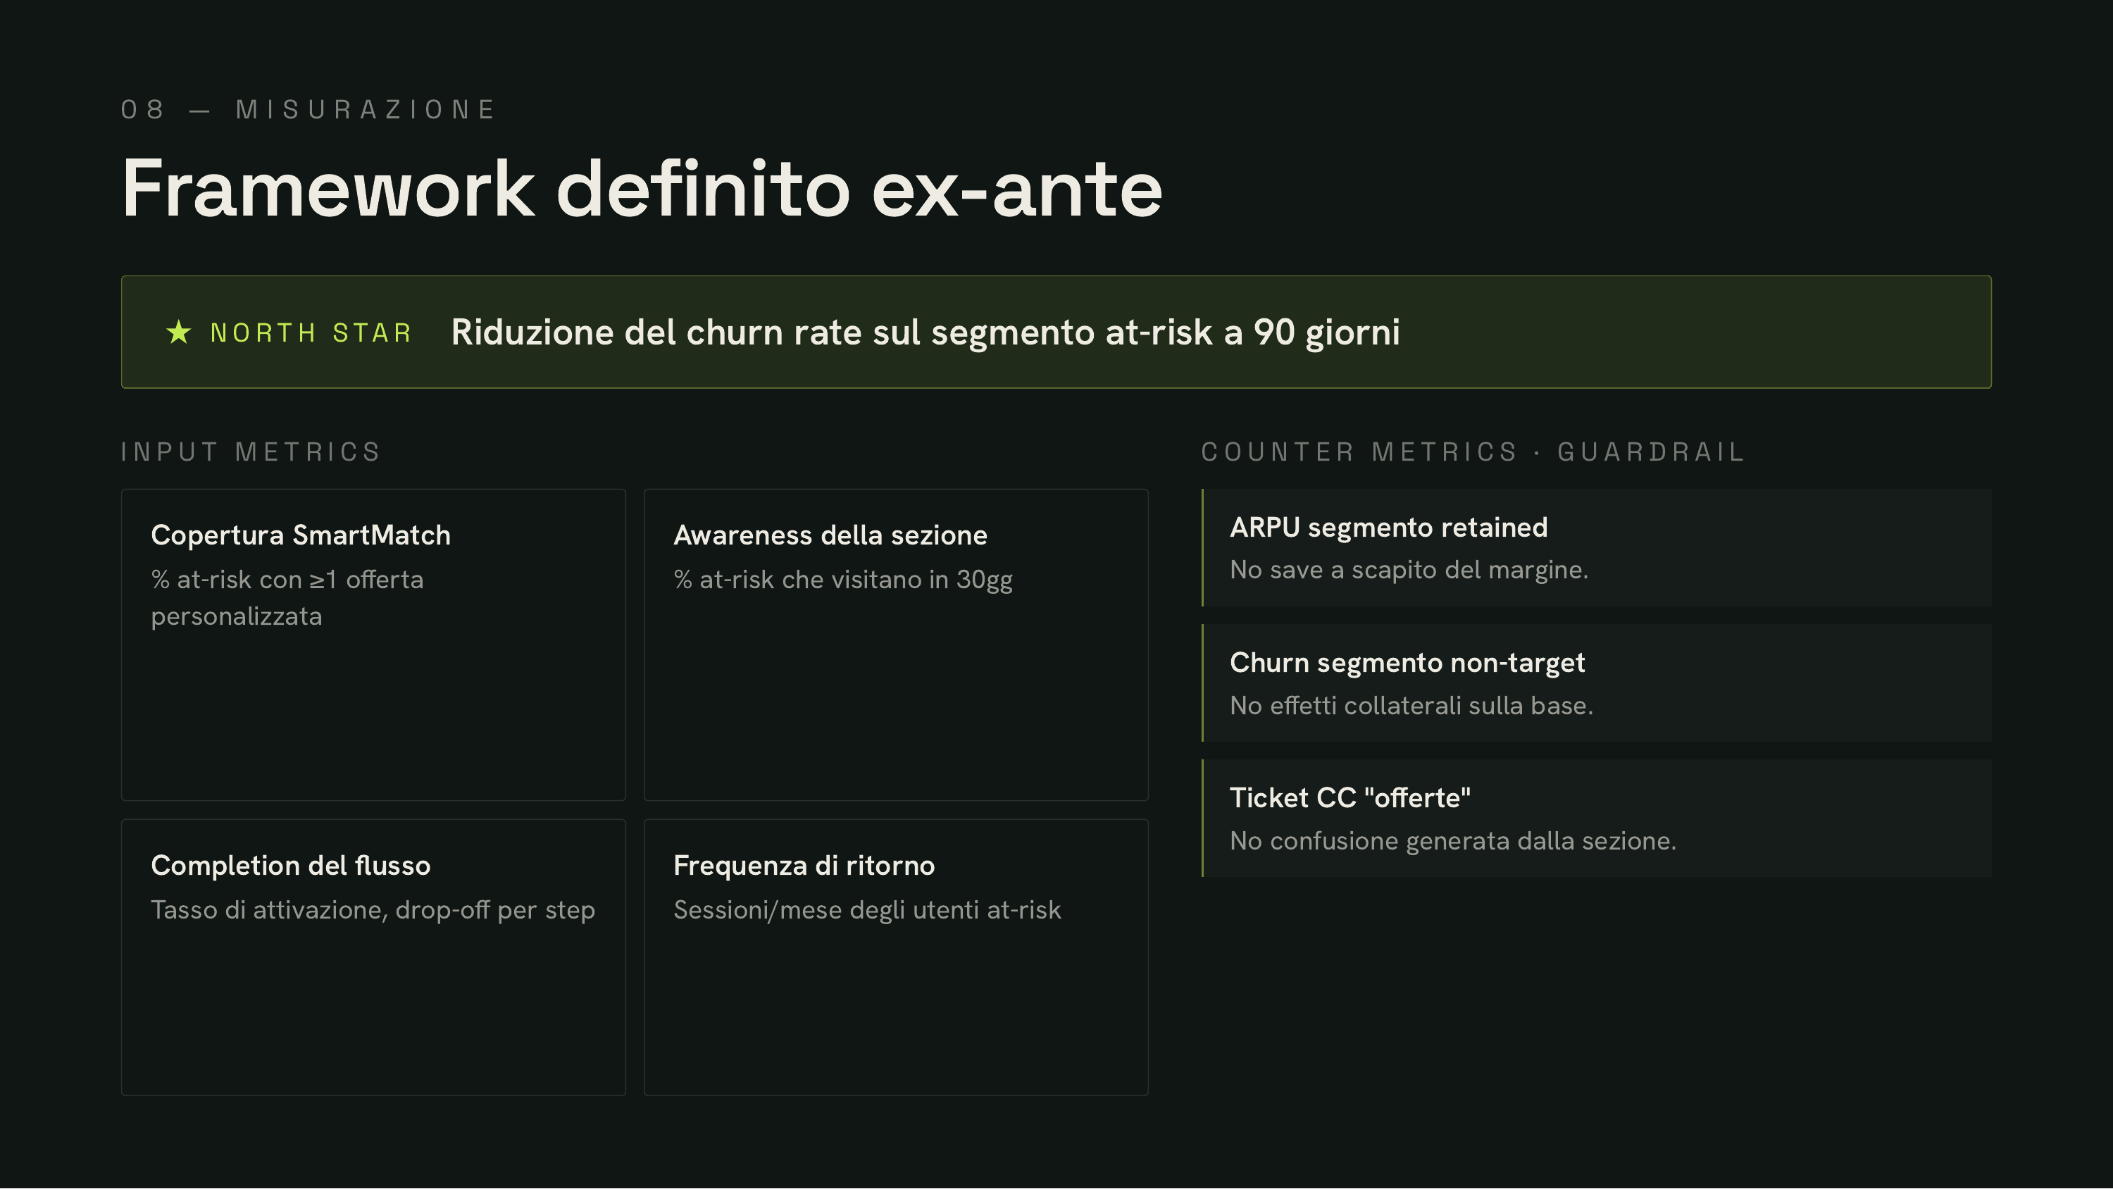Click the 'Churn segmento non-target' guardrail title
Viewport: 2113px width, 1189px height.
tap(1407, 663)
